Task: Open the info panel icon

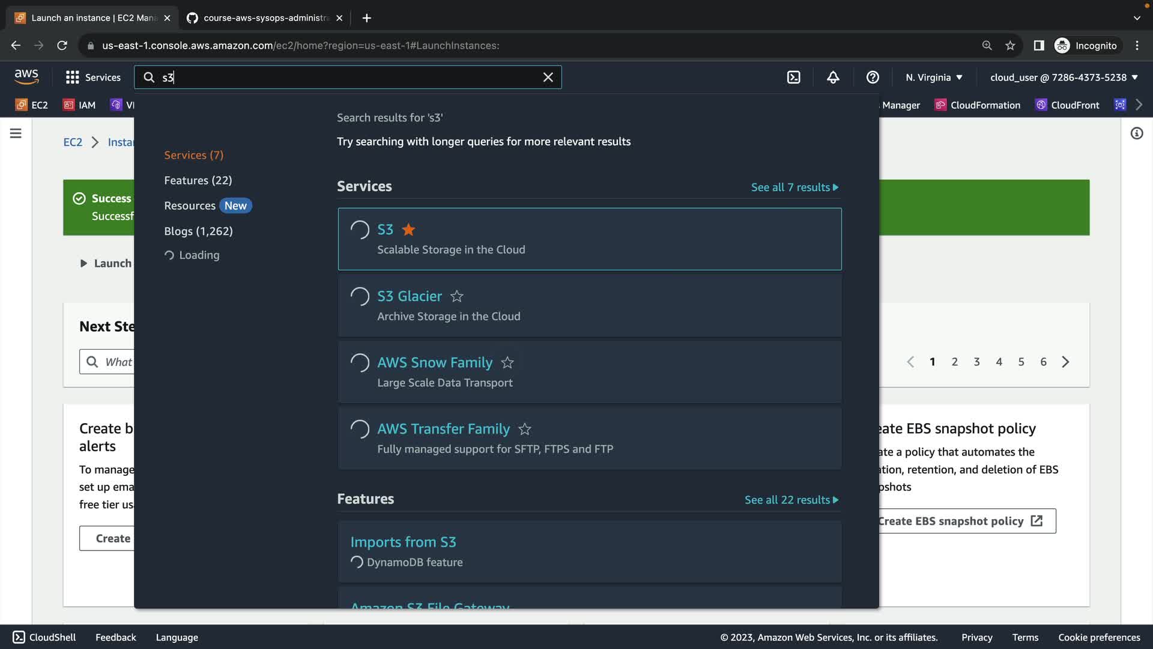Action: (x=1136, y=133)
